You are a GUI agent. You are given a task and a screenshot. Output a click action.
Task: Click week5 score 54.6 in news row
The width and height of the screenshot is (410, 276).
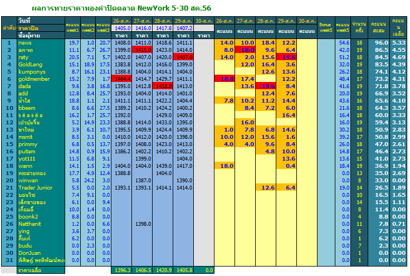343,42
